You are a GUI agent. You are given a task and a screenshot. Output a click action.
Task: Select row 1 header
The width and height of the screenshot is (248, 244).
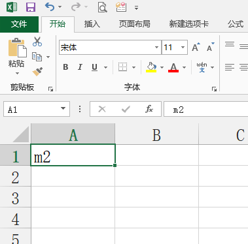coord(15,155)
